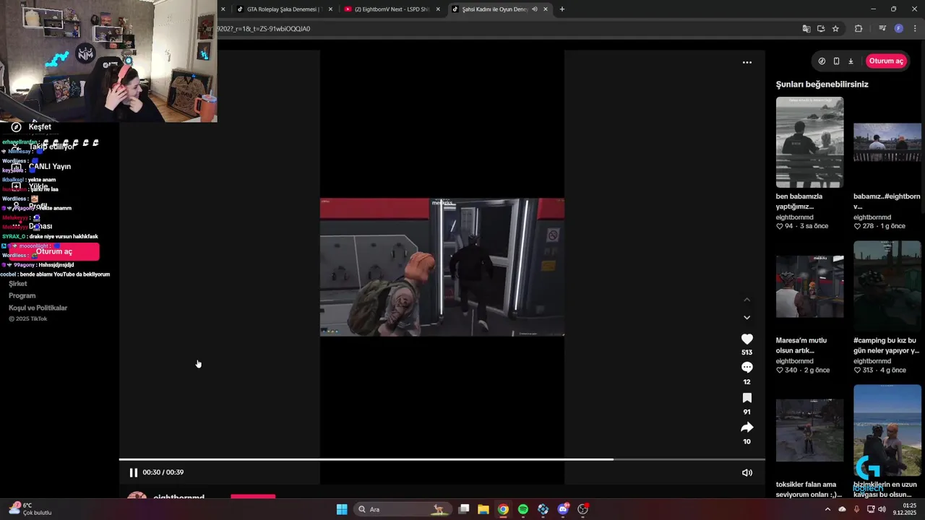Open the media controls icon in toolbar
The width and height of the screenshot is (925, 520).
882,29
